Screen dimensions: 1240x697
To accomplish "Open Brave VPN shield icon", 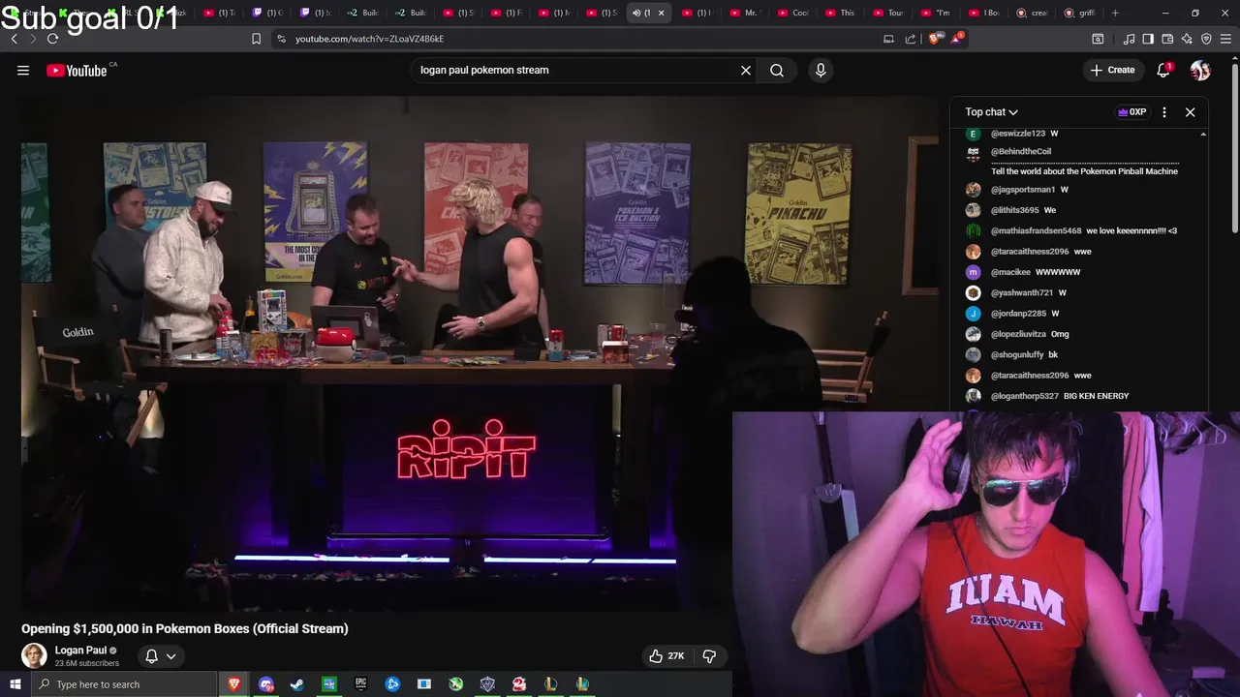I will coord(1206,39).
